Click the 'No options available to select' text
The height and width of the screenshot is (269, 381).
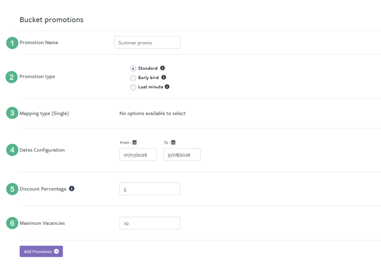pyautogui.click(x=152, y=113)
